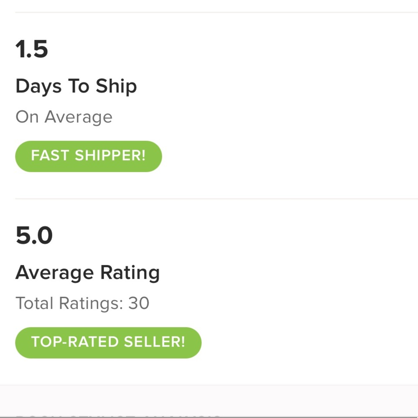The image size is (418, 418).
Task: Click the divider line above 1.5
Action: tap(209, 13)
